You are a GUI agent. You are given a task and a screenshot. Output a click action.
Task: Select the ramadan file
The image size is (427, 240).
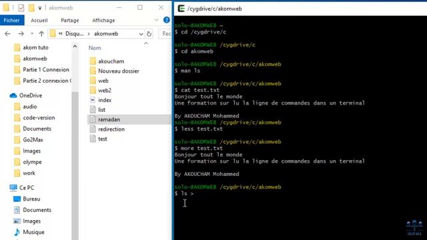(129, 119)
